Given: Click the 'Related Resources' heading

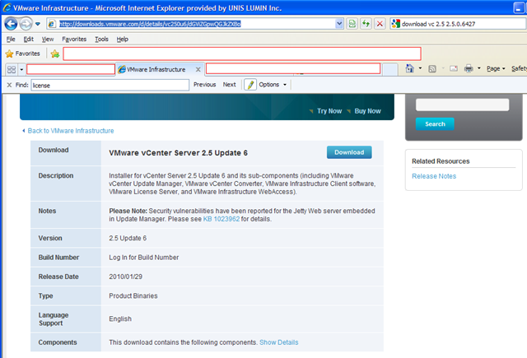Looking at the screenshot, I should [441, 161].
